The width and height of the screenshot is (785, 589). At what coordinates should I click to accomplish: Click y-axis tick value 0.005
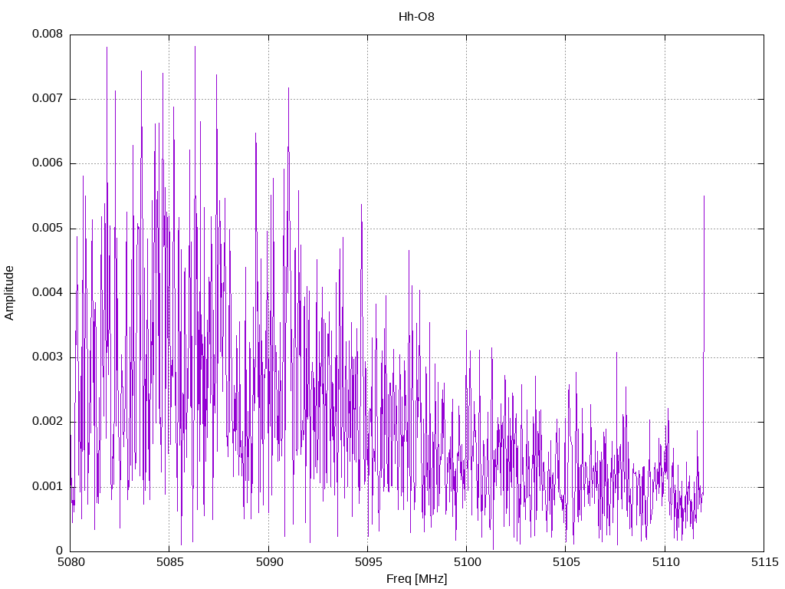pos(48,229)
